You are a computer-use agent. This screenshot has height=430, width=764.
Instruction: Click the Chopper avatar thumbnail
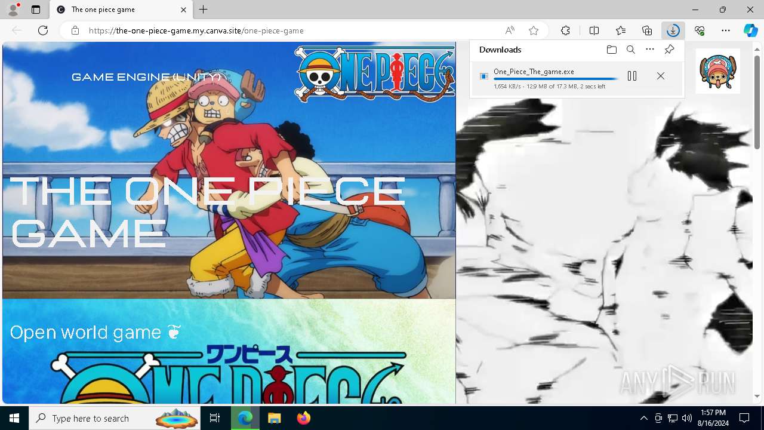(x=717, y=71)
